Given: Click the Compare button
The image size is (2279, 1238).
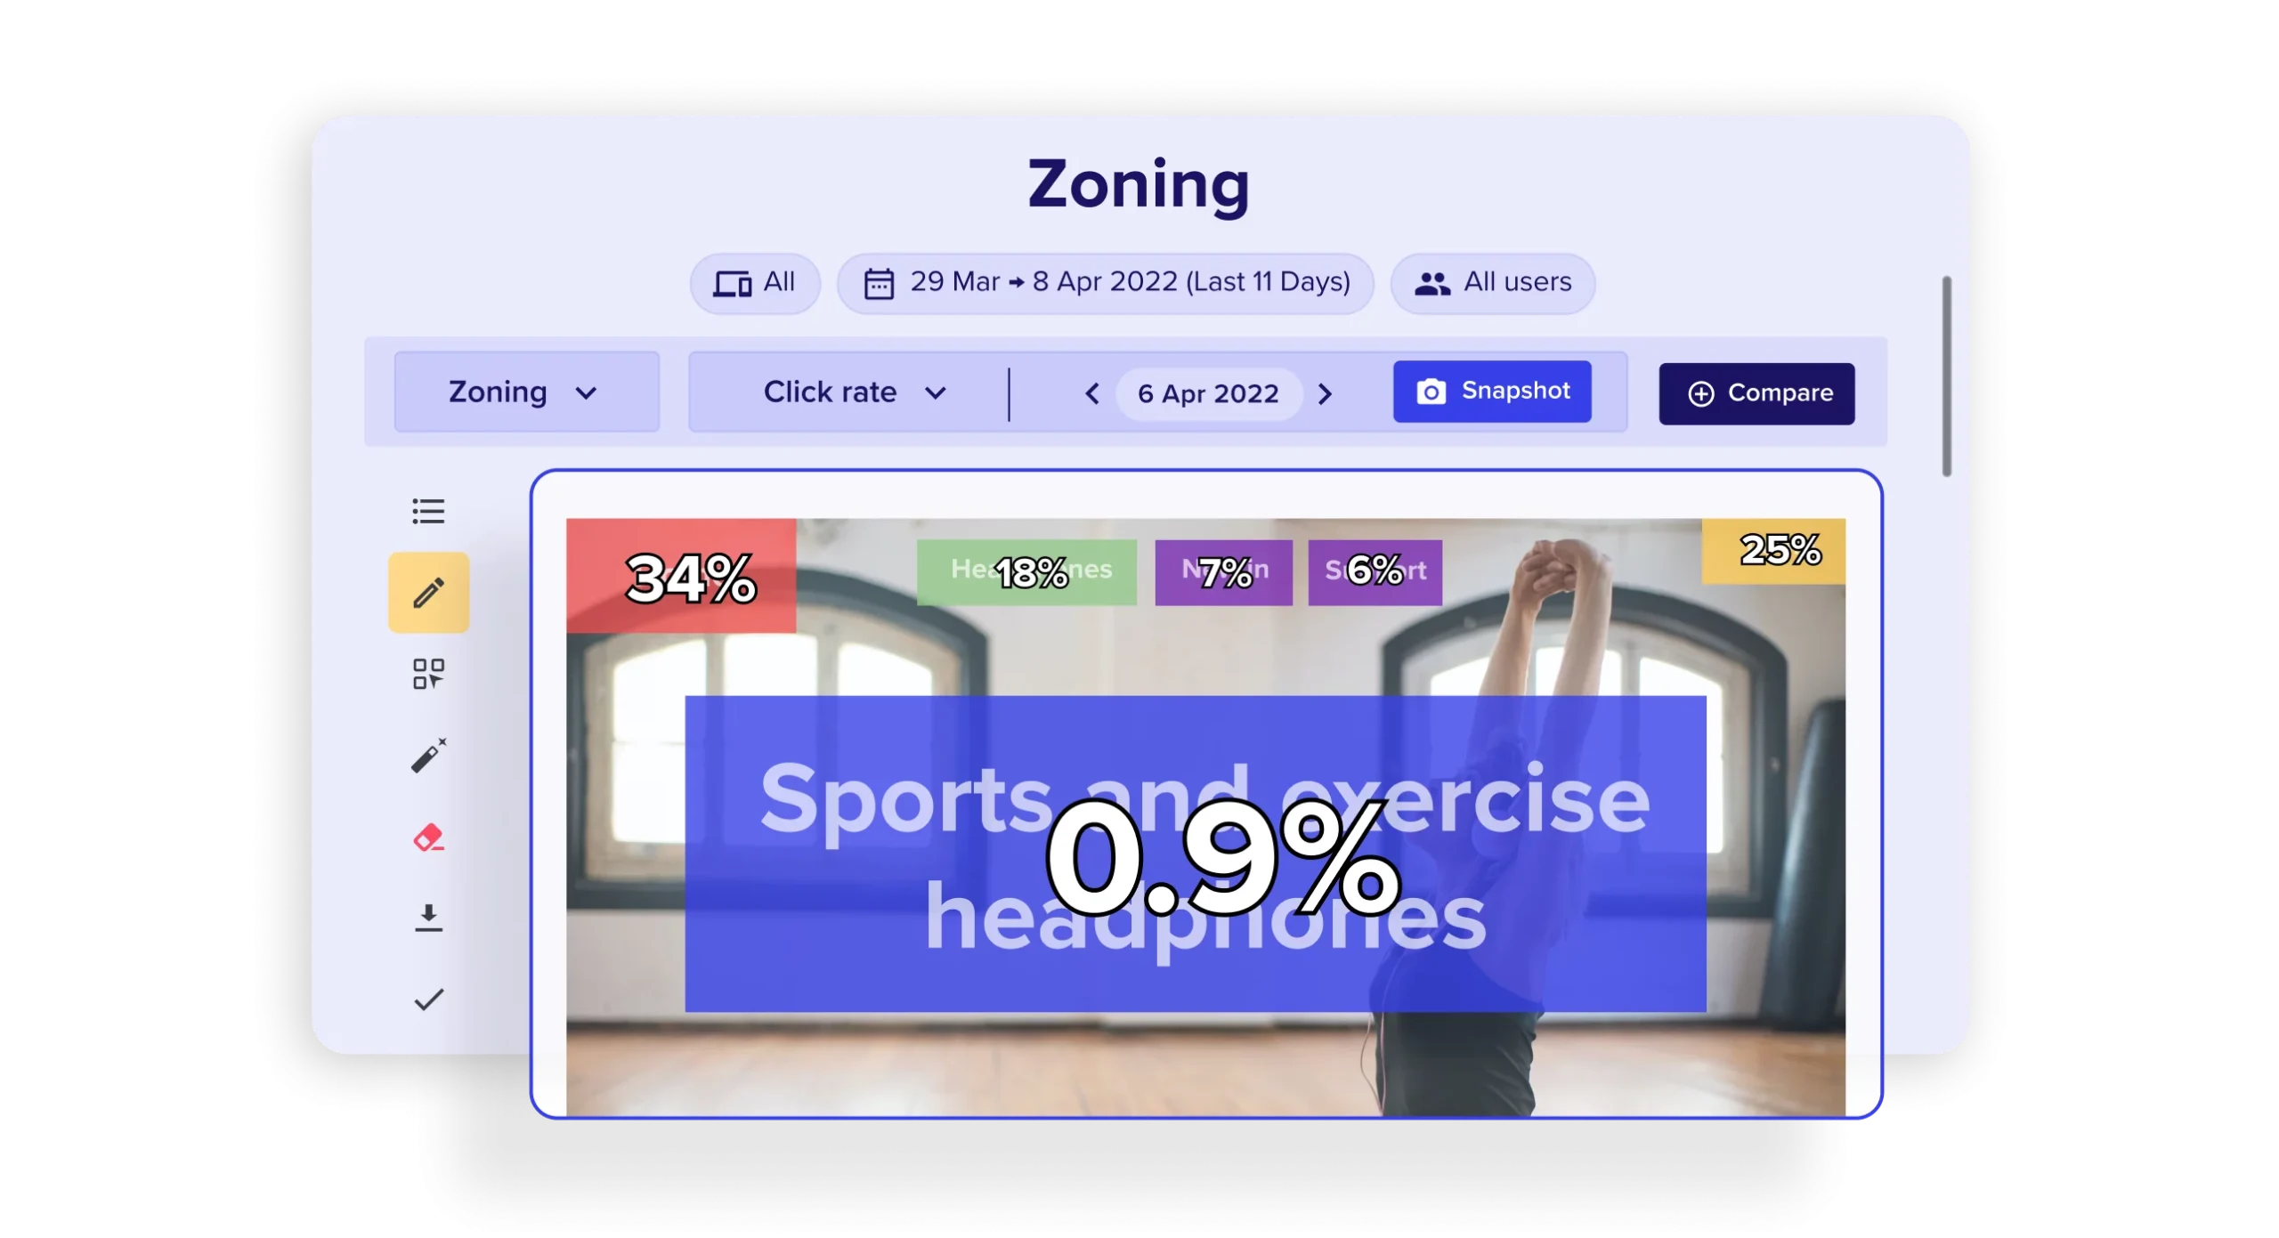Looking at the screenshot, I should coord(1756,392).
